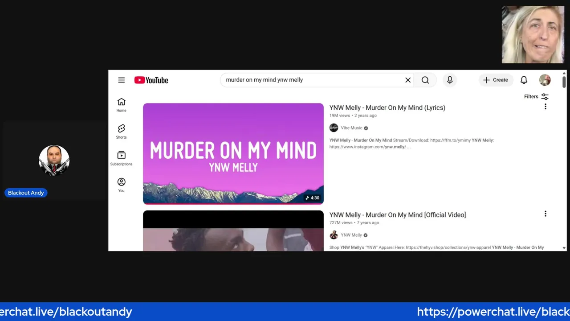Click the magnifying glass search button
Screen dimensions: 570x321
(x=425, y=80)
